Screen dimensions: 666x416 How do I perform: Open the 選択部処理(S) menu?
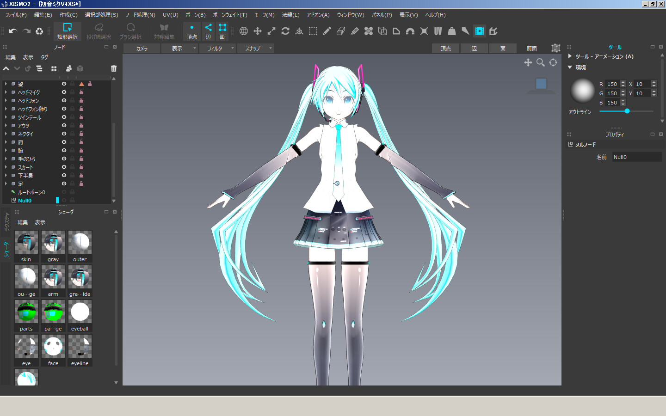101,15
